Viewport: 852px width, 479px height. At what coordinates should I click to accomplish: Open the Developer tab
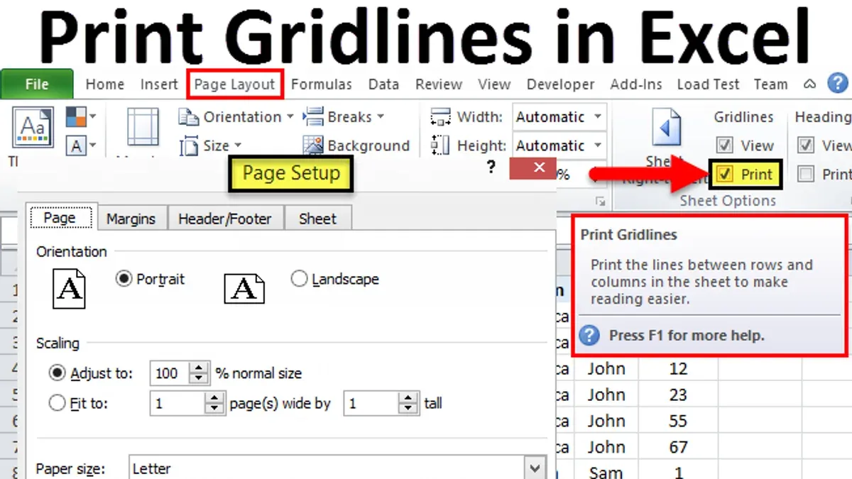click(x=561, y=84)
